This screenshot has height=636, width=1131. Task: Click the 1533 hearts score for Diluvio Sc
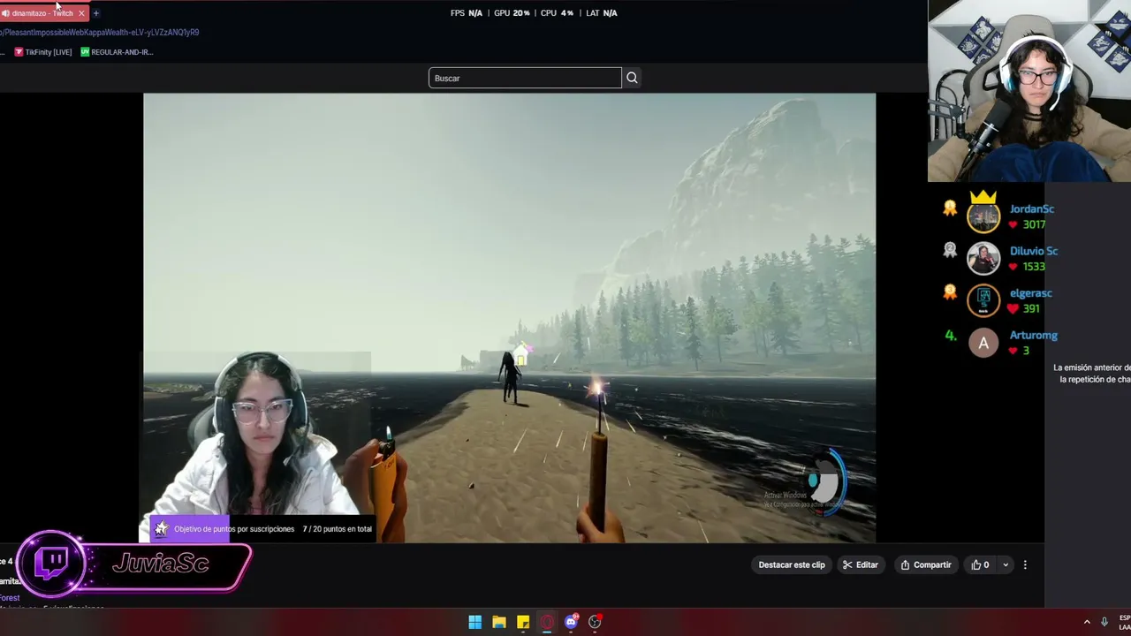(x=1026, y=267)
